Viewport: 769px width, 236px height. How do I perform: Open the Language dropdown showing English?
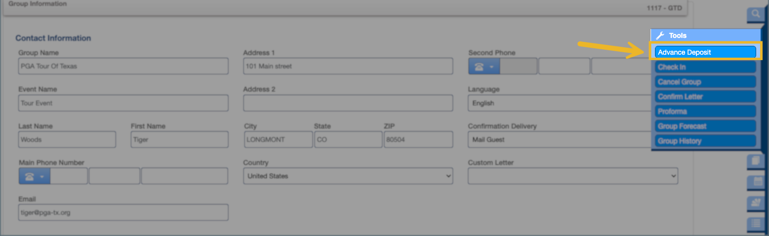click(559, 103)
